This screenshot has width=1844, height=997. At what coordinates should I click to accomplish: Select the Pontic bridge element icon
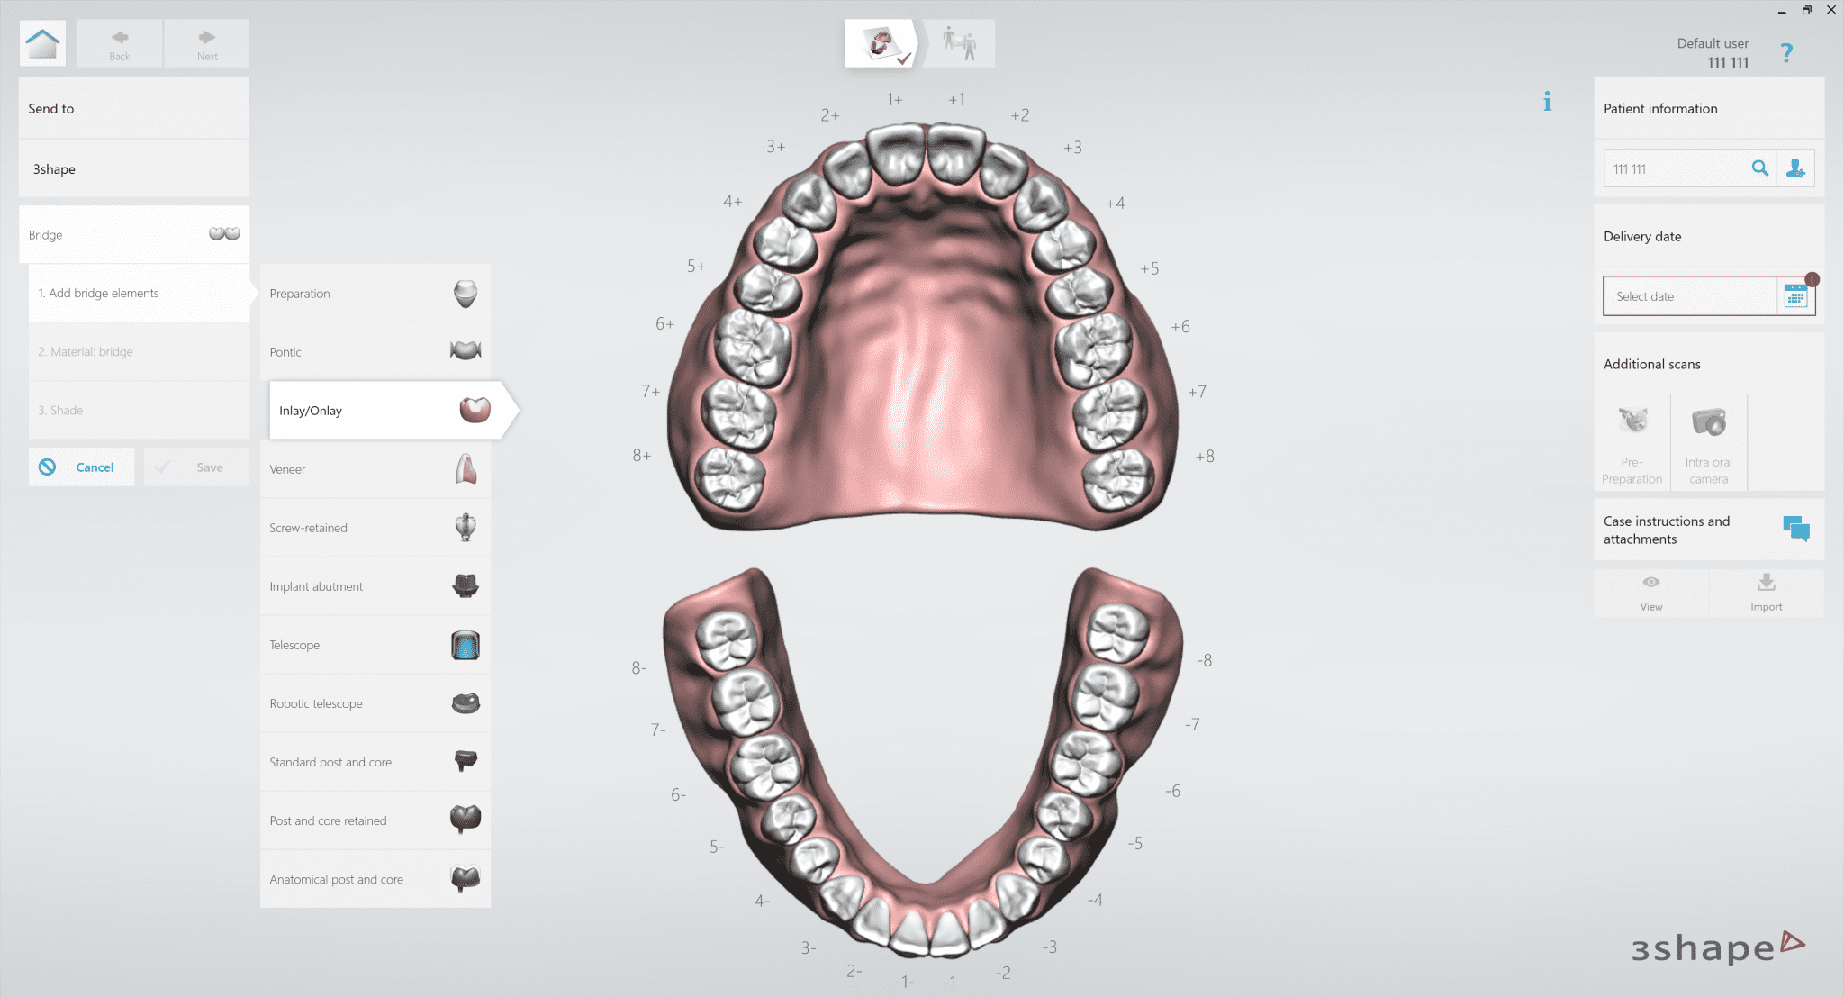465,351
